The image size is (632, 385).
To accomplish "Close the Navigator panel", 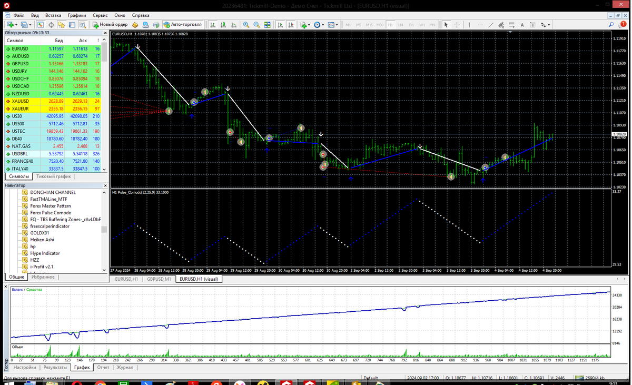I will [x=104, y=186].
